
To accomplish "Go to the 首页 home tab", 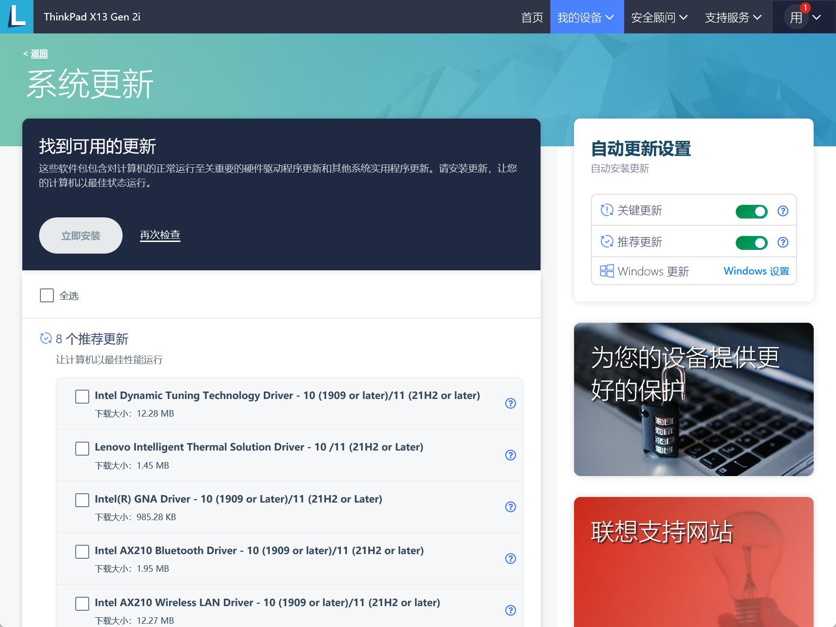I will (x=532, y=17).
